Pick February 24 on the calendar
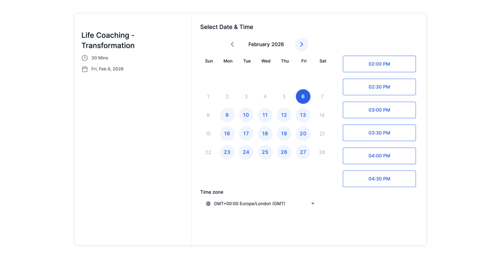This screenshot has height=271, width=504. [246, 152]
